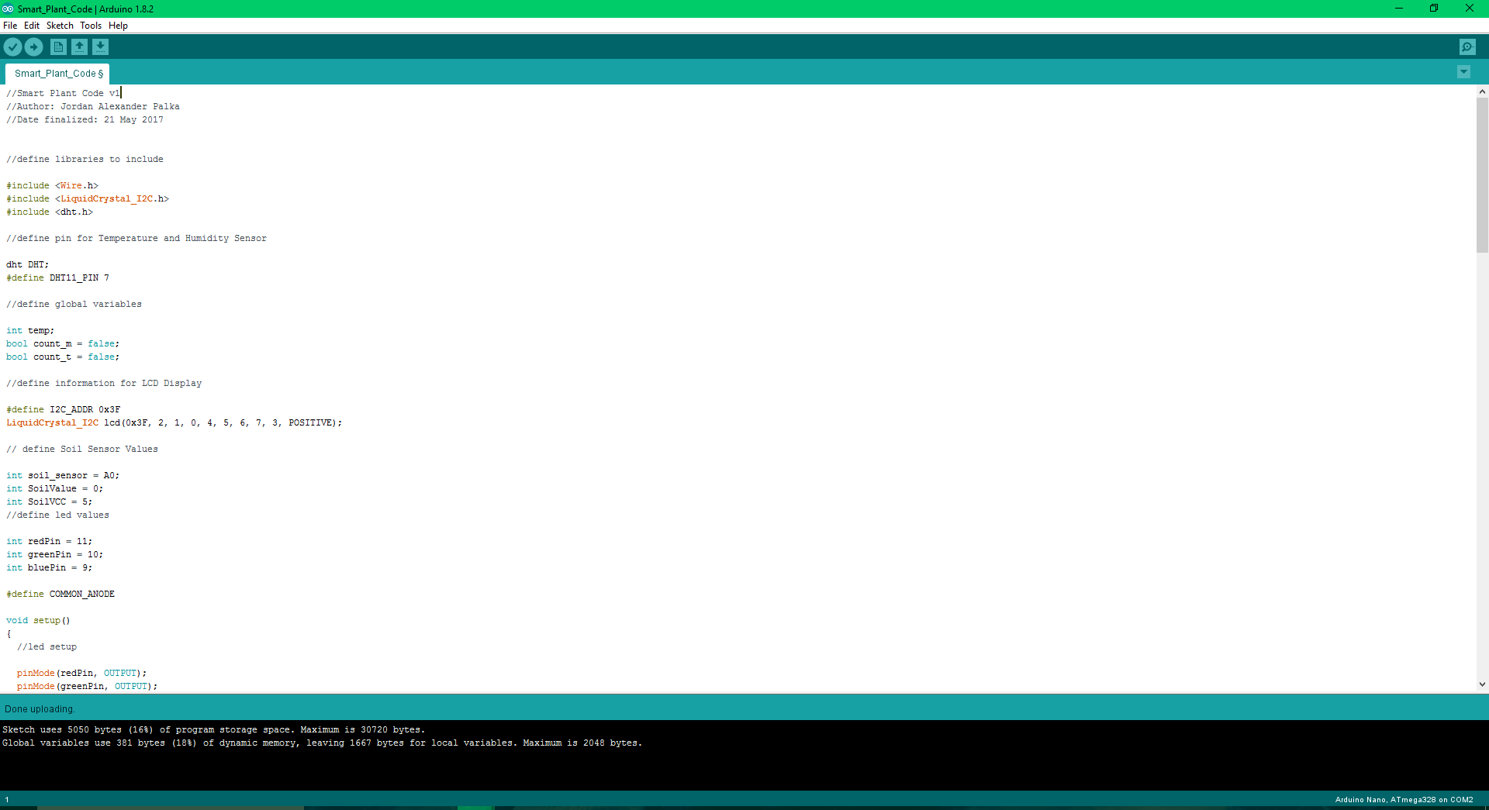Select the Smart_Plant_Code tab
Screen dimensions: 1489x810
tap(58, 74)
